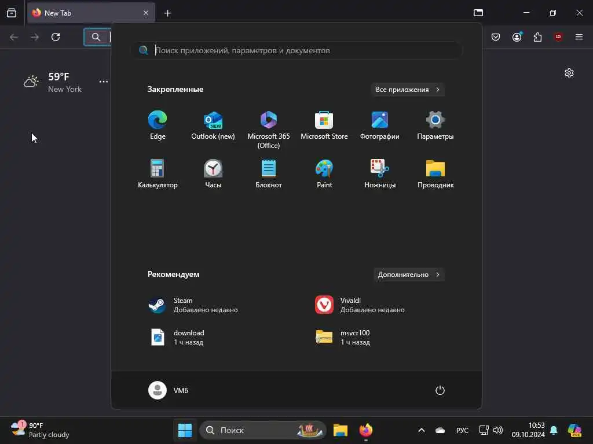Image resolution: width=593 pixels, height=444 pixels.
Task: Open the volume tray icon
Action: pyautogui.click(x=498, y=430)
